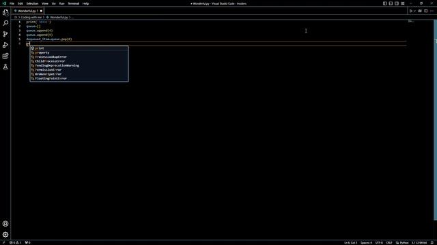Open notifications bell icon
This screenshot has width=437, height=245.
pos(432,242)
